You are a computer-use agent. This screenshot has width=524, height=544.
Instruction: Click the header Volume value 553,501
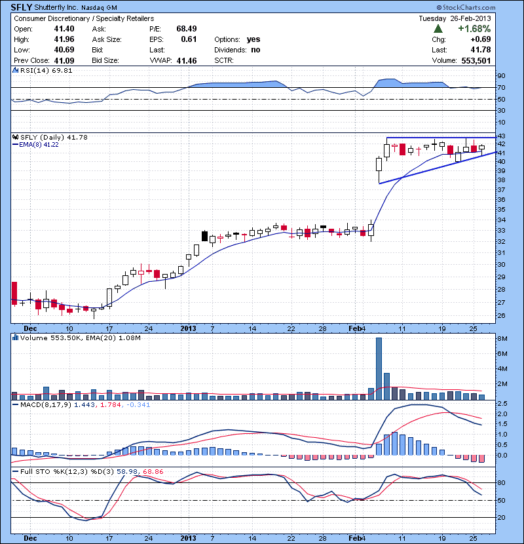tap(476, 61)
